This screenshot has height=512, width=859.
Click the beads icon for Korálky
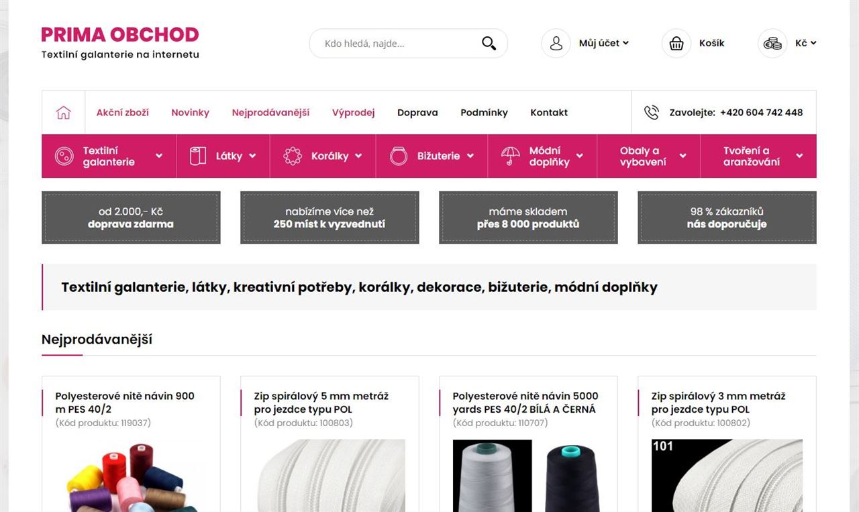point(293,156)
